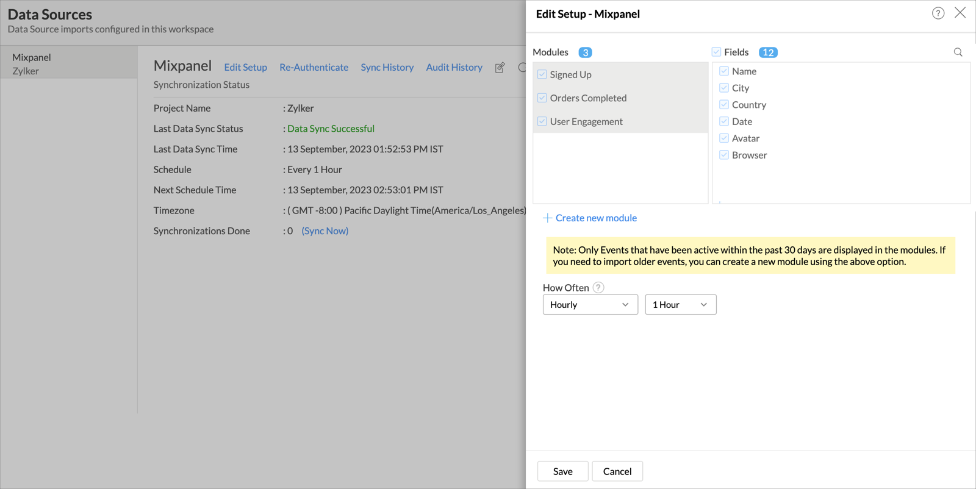Uncheck the Date field
The image size is (976, 489).
click(724, 121)
